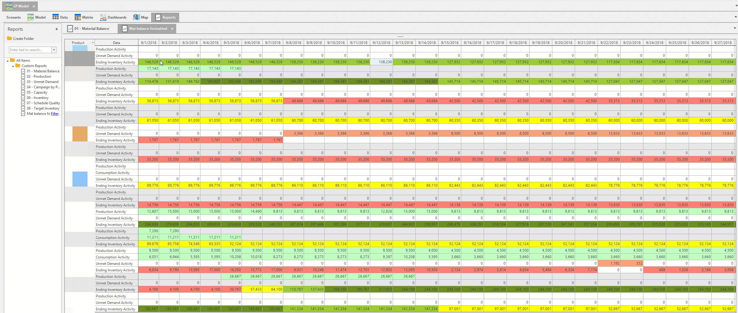Click the All Items folder icon
The height and width of the screenshot is (313, 738).
coord(12,60)
